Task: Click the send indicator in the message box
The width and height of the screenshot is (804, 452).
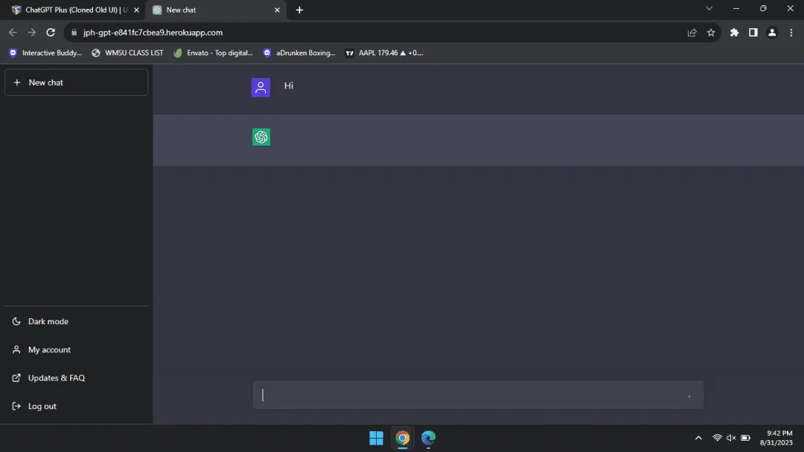Action: click(x=689, y=395)
